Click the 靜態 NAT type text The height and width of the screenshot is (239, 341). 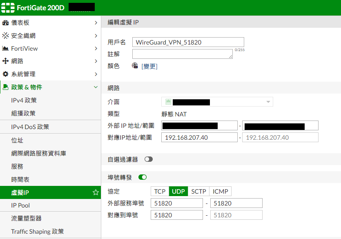[x=174, y=114]
